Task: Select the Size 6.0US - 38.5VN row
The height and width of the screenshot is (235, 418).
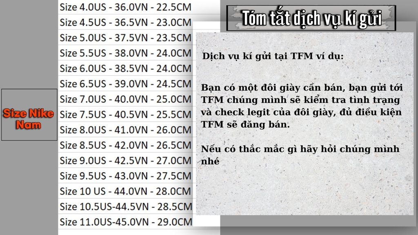Action: tap(125, 68)
